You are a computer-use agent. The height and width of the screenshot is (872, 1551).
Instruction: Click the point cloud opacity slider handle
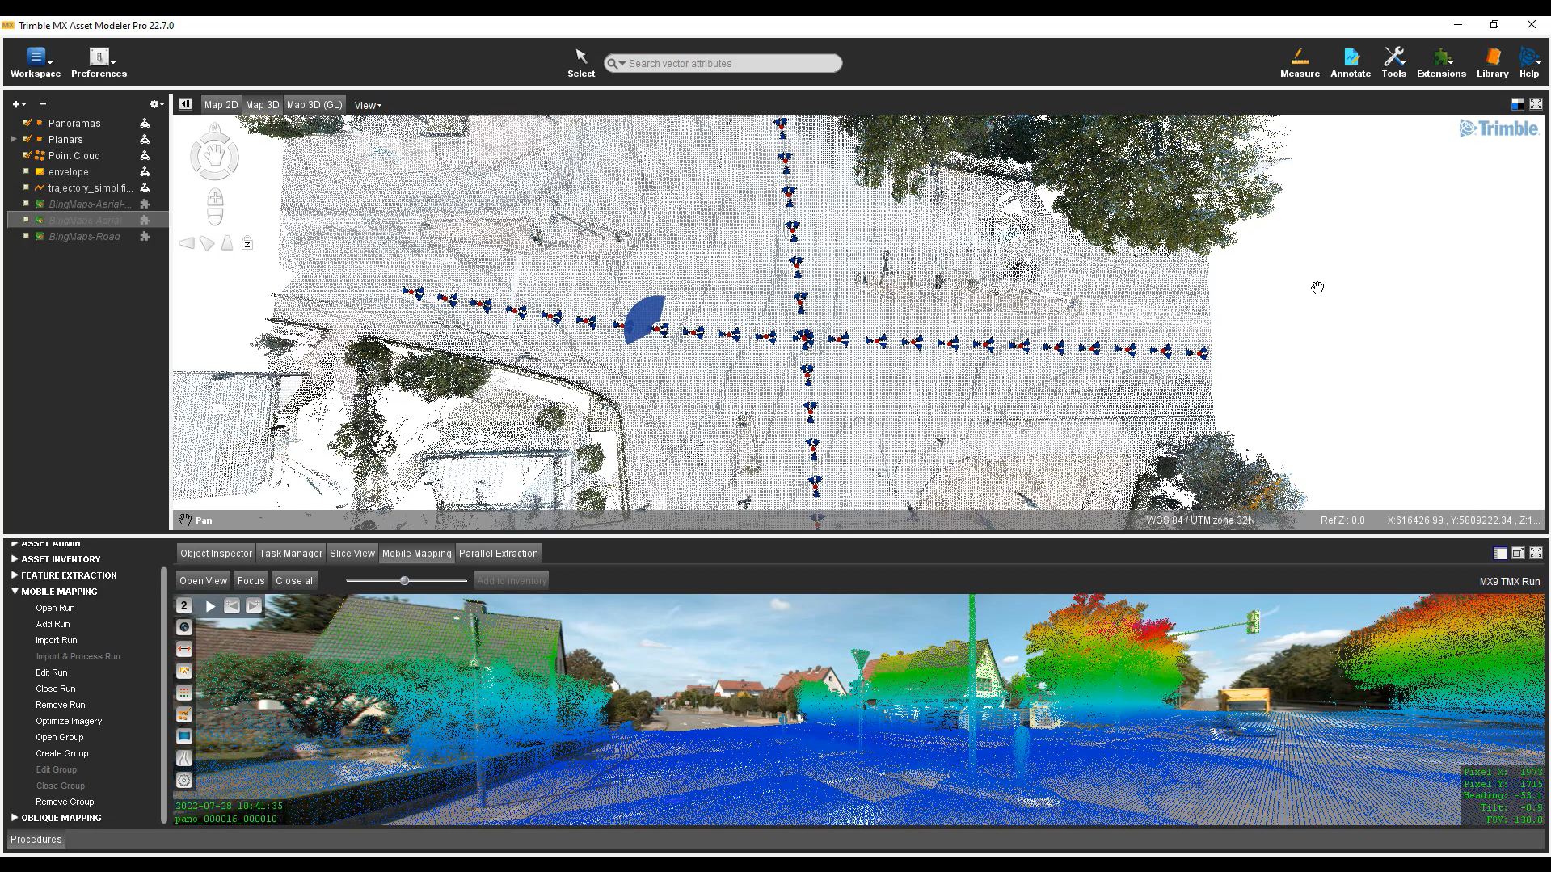[x=405, y=581]
